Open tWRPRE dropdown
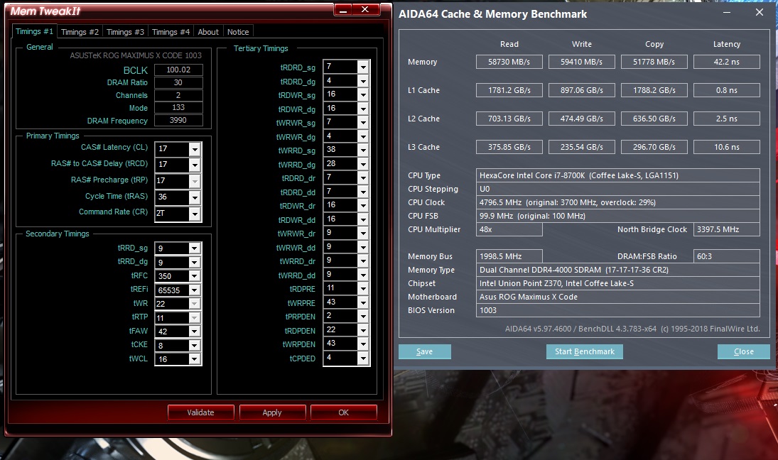The height and width of the screenshot is (460, 778). coord(363,302)
